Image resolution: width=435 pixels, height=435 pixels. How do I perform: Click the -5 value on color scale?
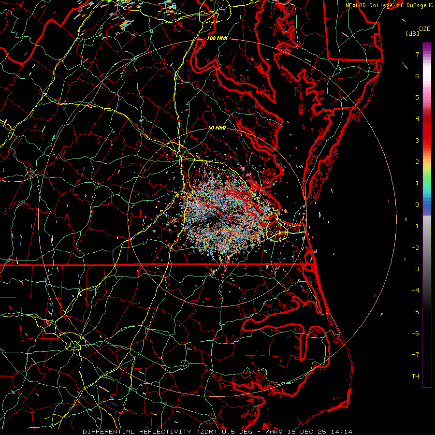[x=415, y=312]
